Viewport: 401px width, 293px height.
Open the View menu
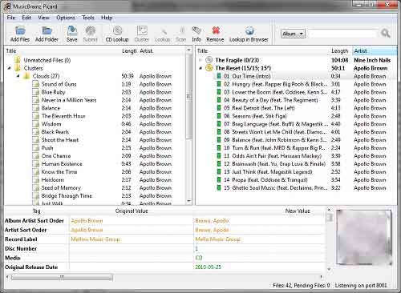tap(43, 18)
